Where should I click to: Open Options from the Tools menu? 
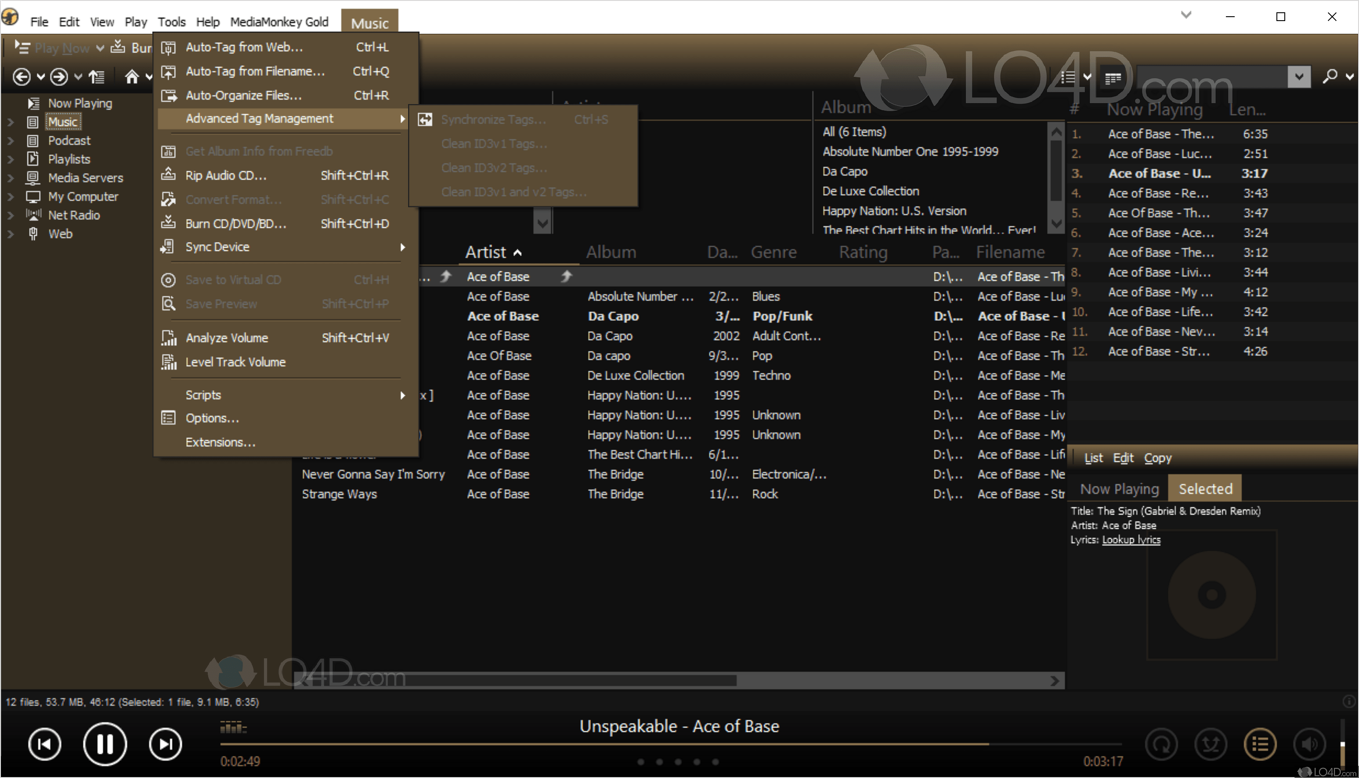pyautogui.click(x=212, y=418)
